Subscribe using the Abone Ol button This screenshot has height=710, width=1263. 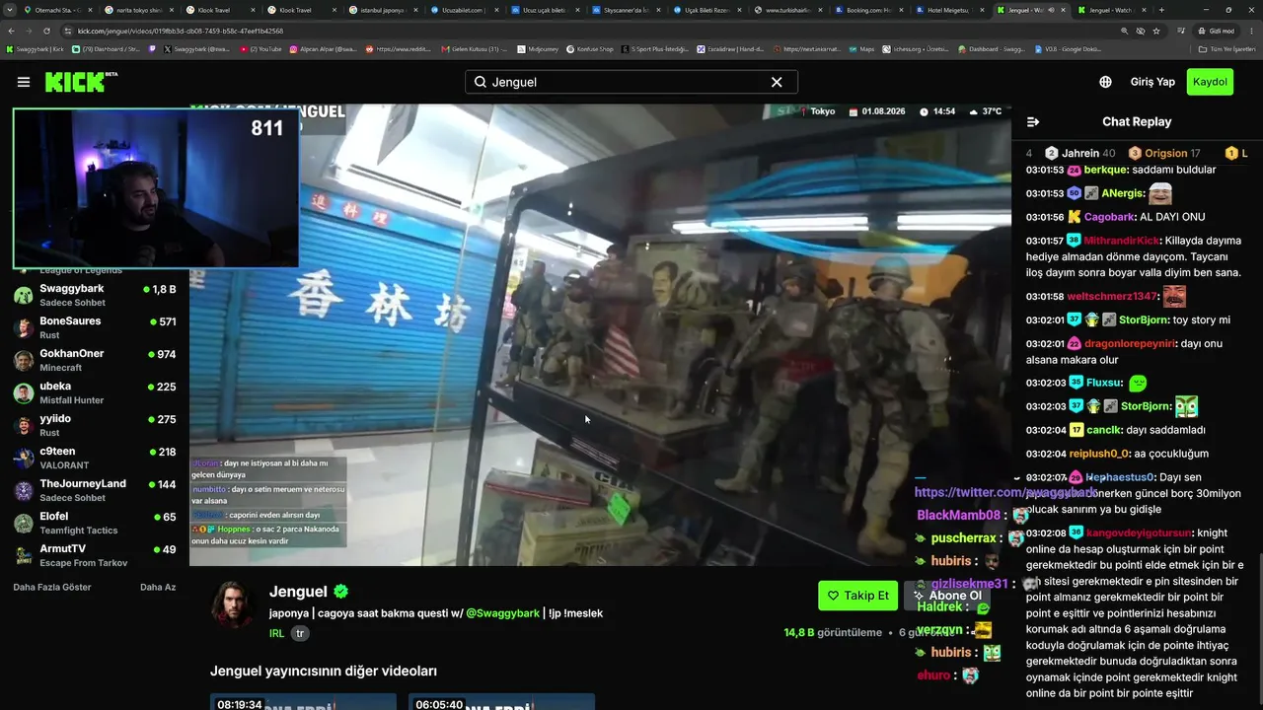[x=947, y=596]
